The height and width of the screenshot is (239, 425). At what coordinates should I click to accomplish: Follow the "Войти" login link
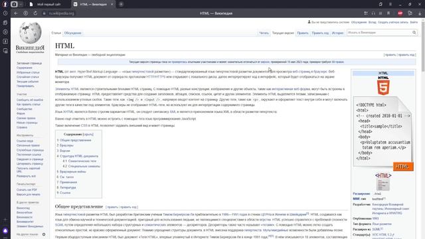coord(414,22)
